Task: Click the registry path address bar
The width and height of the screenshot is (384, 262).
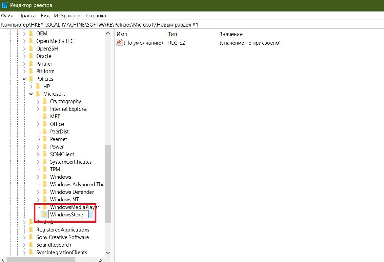Action: click(140, 24)
